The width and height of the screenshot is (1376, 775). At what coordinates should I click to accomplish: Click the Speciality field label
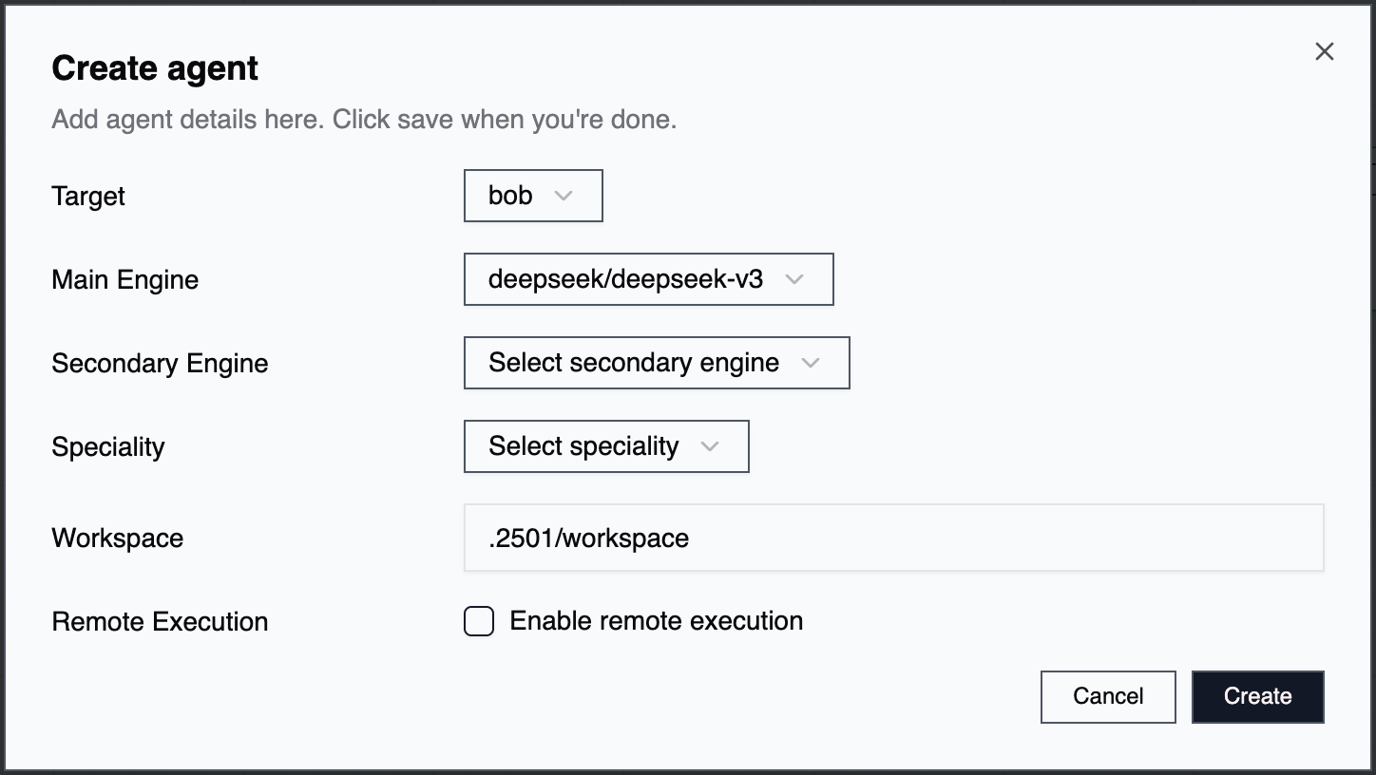(x=108, y=447)
